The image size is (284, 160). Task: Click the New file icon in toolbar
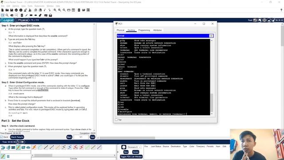pyautogui.click(x=3, y=10)
